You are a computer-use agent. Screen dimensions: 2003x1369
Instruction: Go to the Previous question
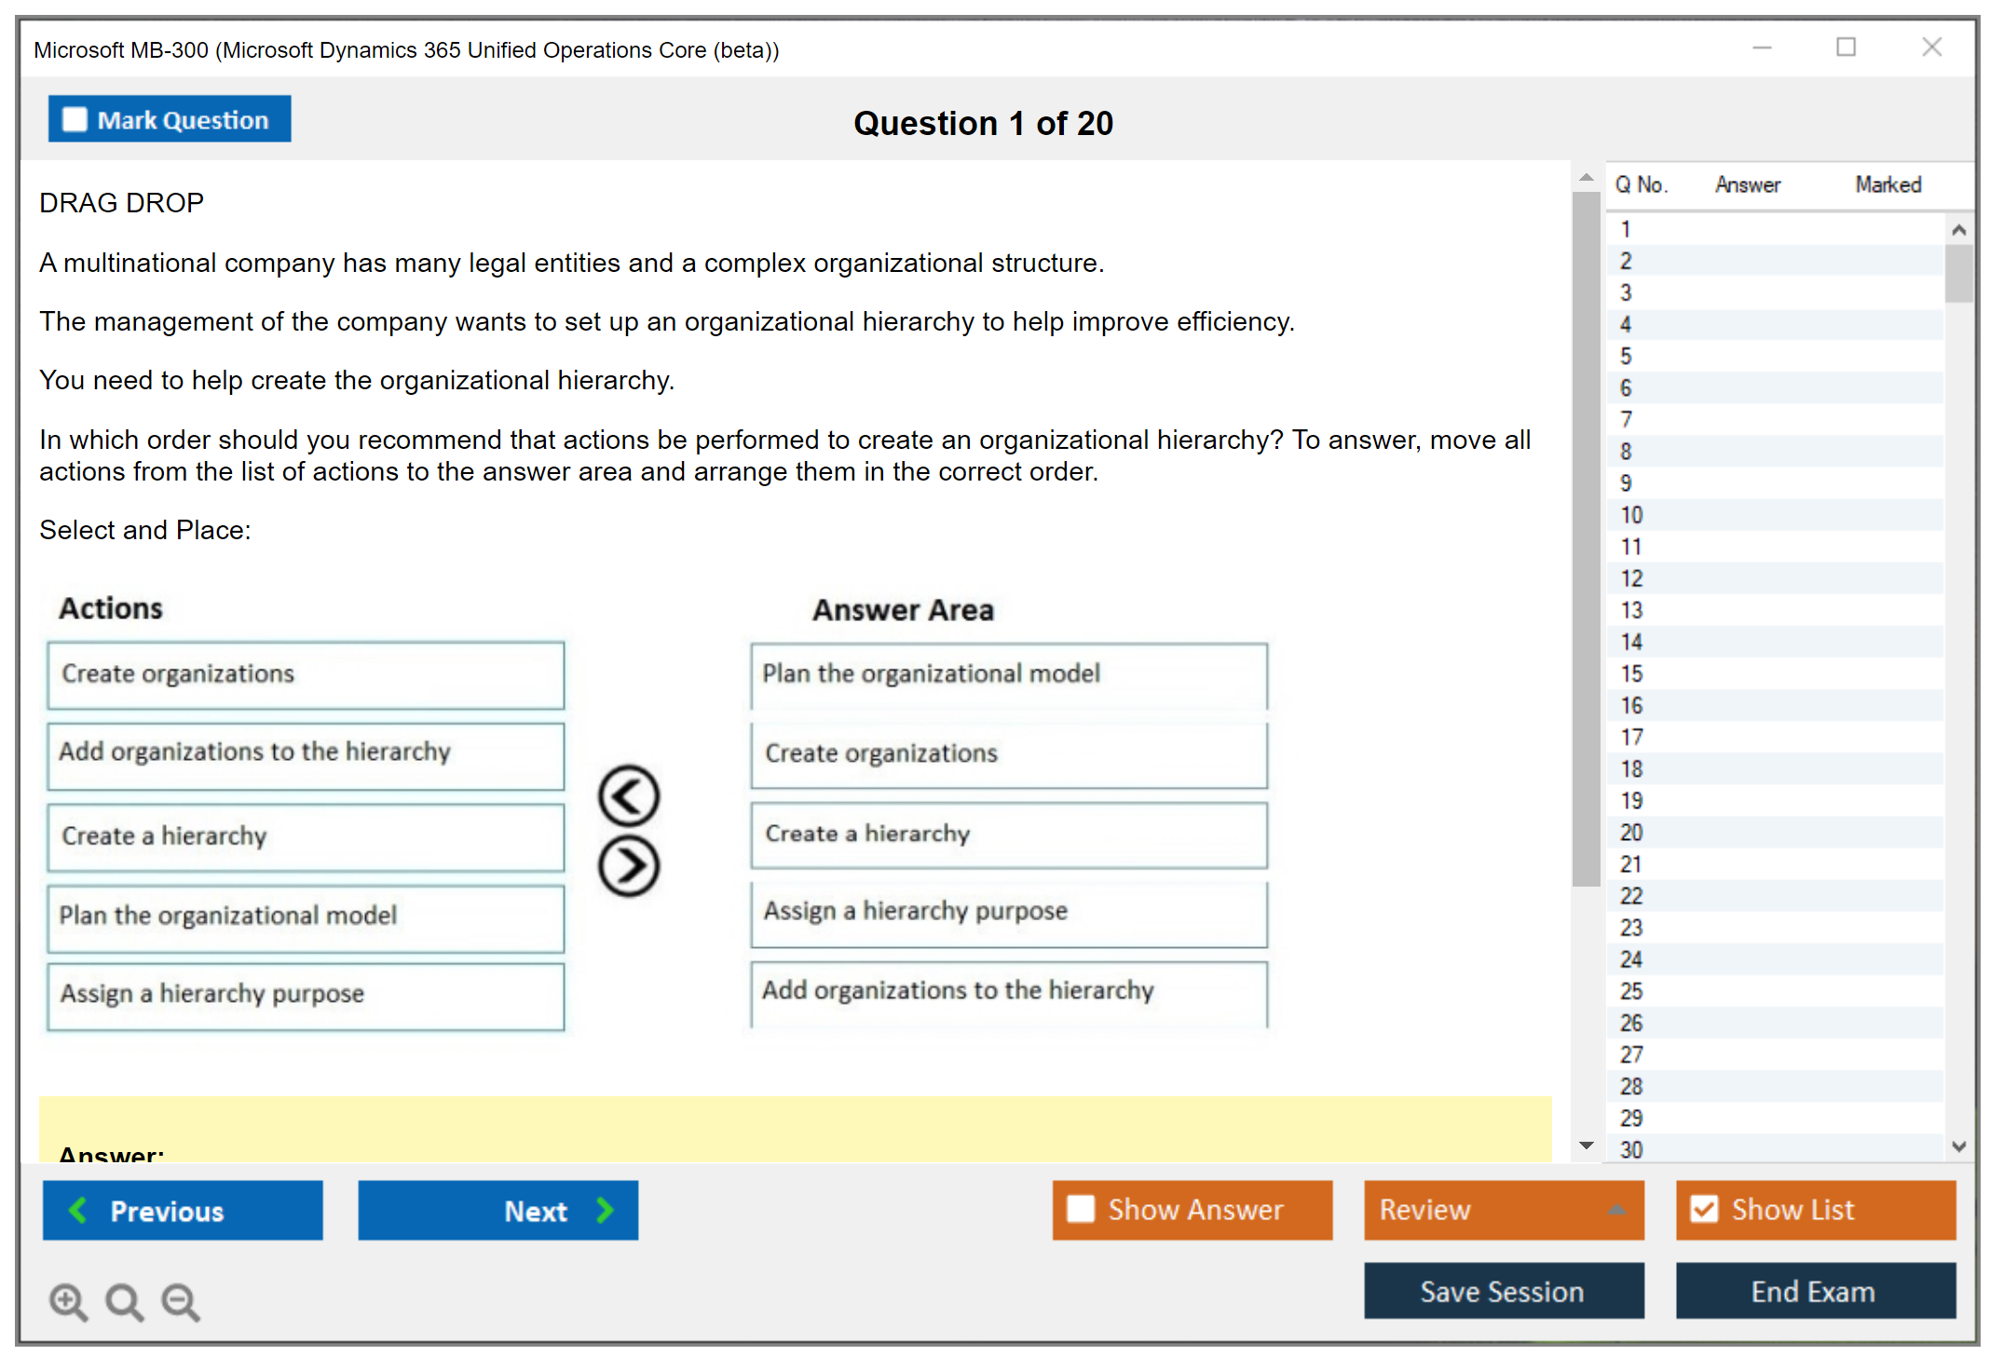183,1210
